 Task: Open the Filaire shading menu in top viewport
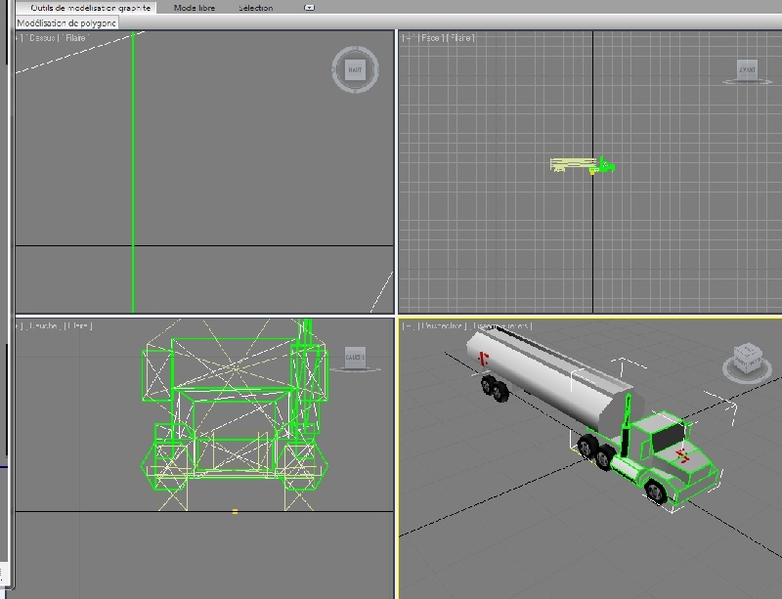point(76,38)
